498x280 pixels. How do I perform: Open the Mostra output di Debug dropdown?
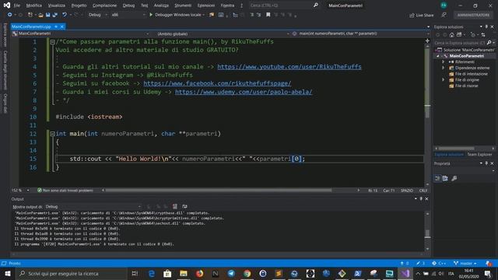[93, 207]
